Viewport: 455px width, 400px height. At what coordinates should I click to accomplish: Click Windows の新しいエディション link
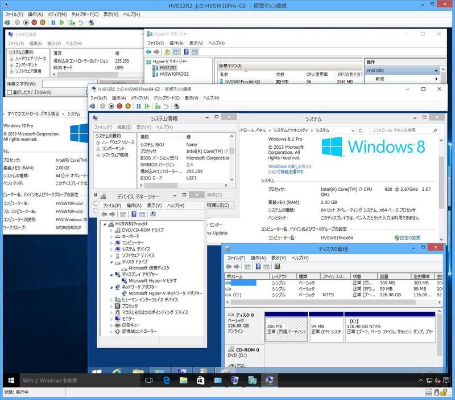289,169
